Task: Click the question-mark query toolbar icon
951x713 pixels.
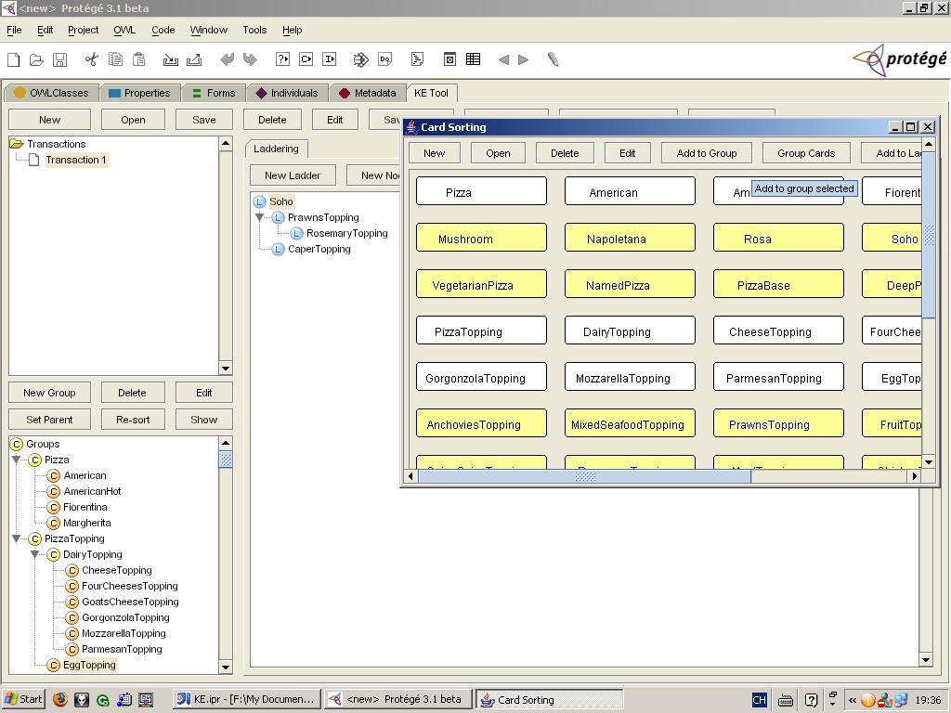Action: [x=282, y=58]
